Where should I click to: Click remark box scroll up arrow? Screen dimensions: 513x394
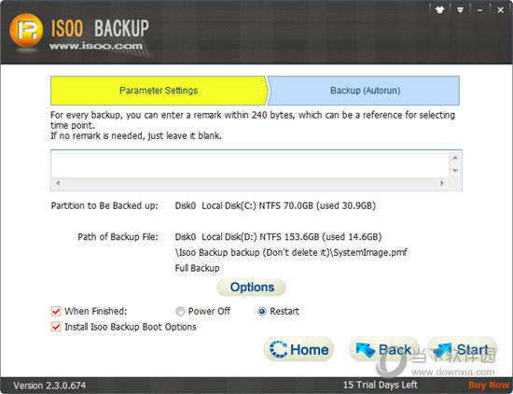(x=455, y=158)
